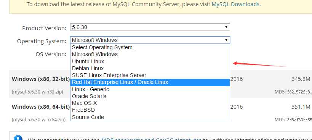Select Oracle Solaris option
Screen dimensions: 312x140
pyautogui.click(x=150, y=96)
